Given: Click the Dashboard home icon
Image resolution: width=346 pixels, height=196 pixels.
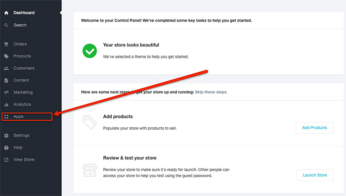Looking at the screenshot, I should (x=6, y=13).
